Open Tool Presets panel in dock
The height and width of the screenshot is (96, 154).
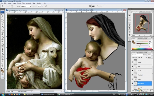(x=129, y=20)
